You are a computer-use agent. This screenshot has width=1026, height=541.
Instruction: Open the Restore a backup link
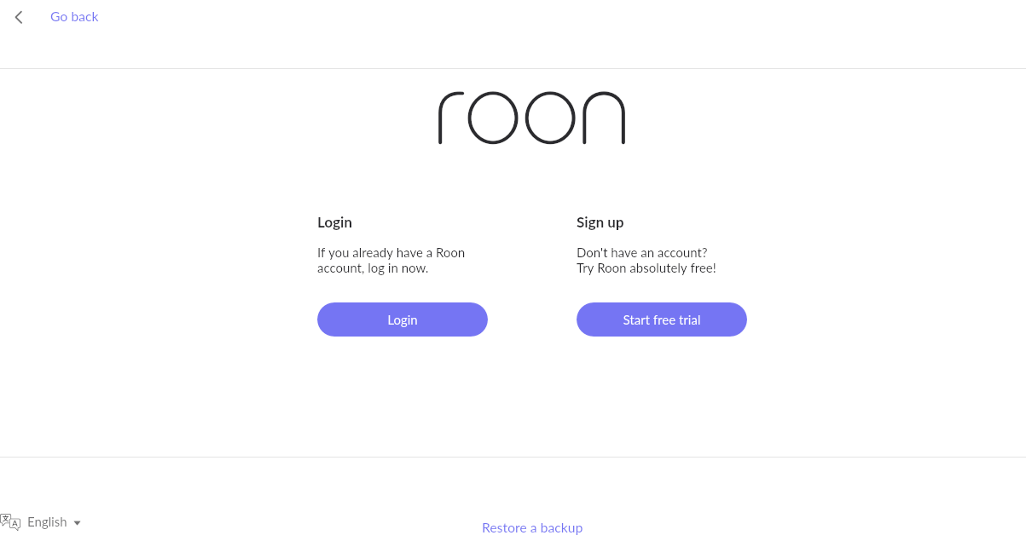click(532, 528)
